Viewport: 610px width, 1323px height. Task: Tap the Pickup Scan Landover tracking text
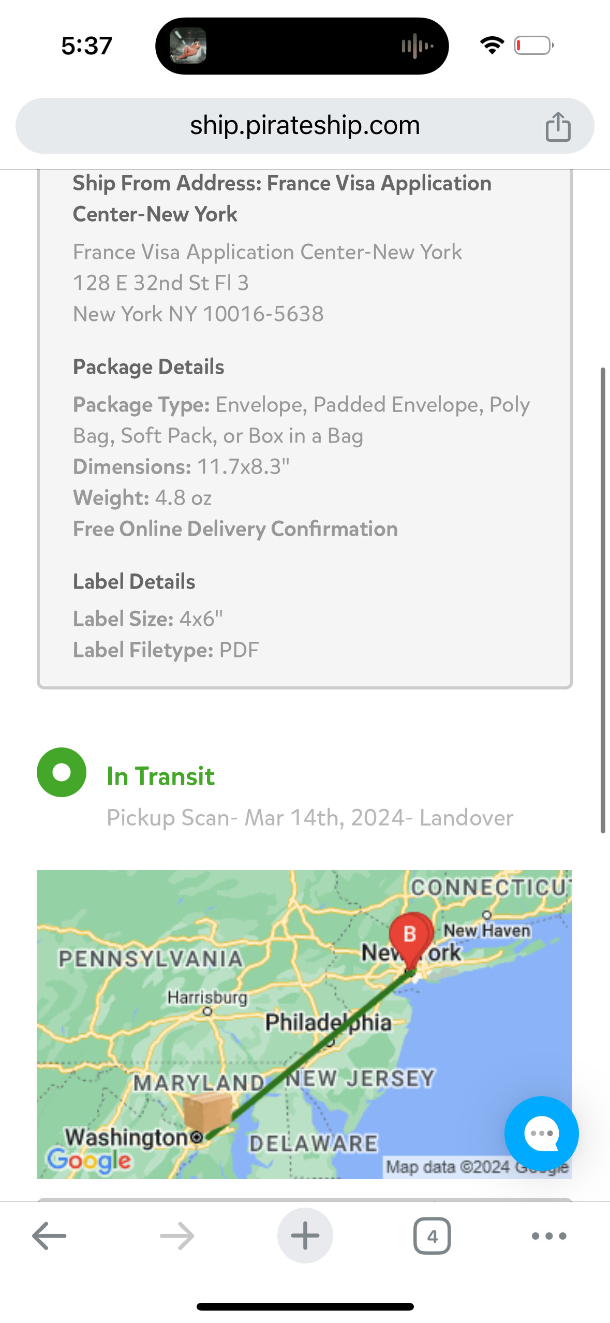click(x=309, y=818)
